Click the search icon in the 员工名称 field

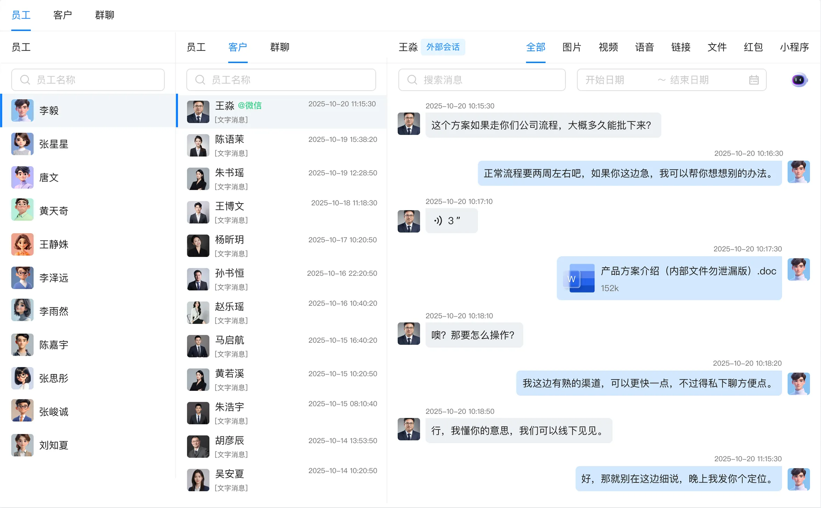pos(24,79)
